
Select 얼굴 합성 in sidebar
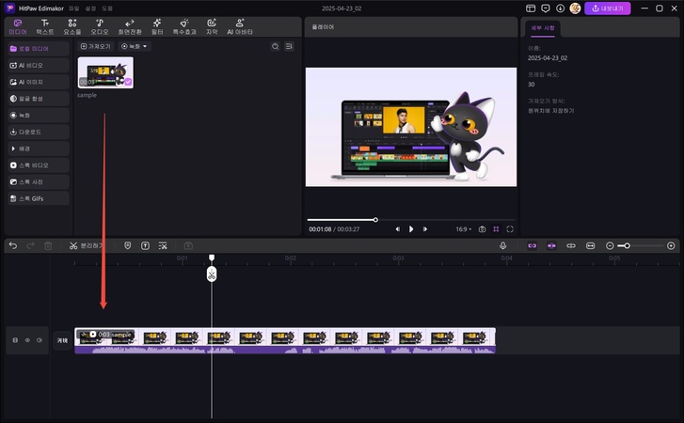[39, 99]
